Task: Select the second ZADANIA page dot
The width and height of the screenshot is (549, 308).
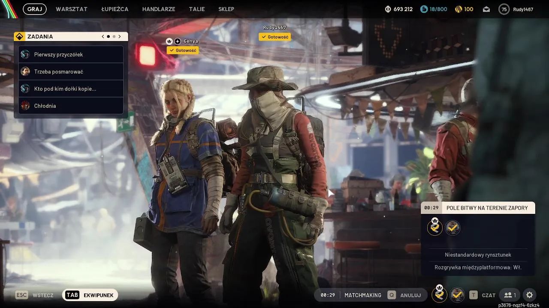Action: click(114, 36)
